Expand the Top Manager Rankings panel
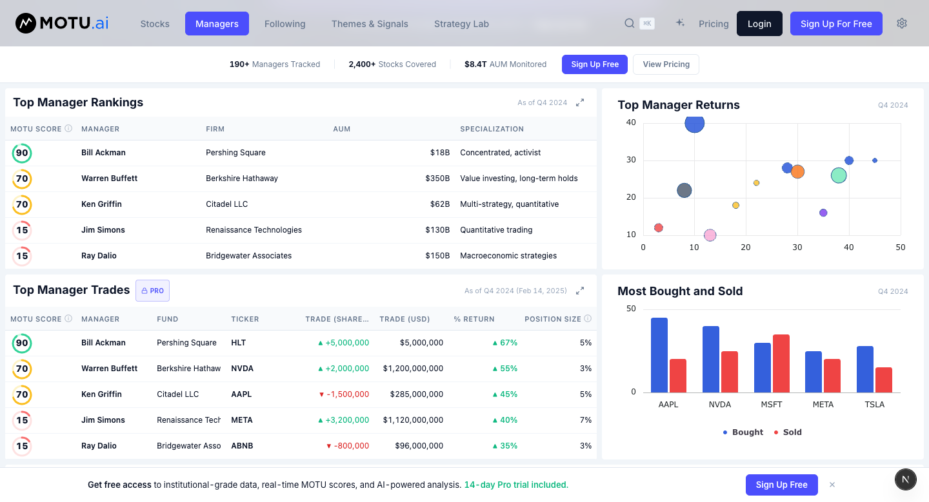Screen dimensions: 929x502 pyautogui.click(x=580, y=102)
